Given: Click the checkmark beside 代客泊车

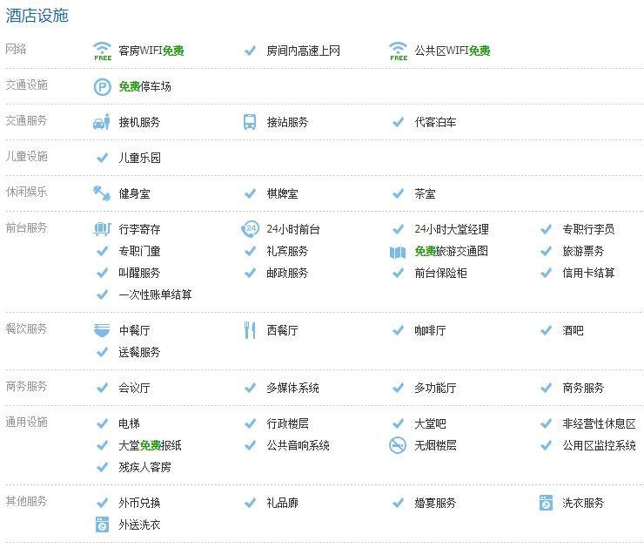Looking at the screenshot, I should pos(398,123).
